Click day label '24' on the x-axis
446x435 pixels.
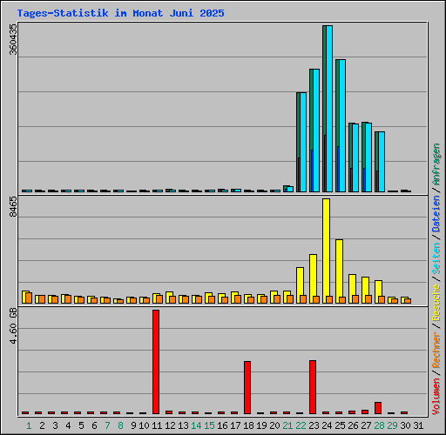coord(327,425)
